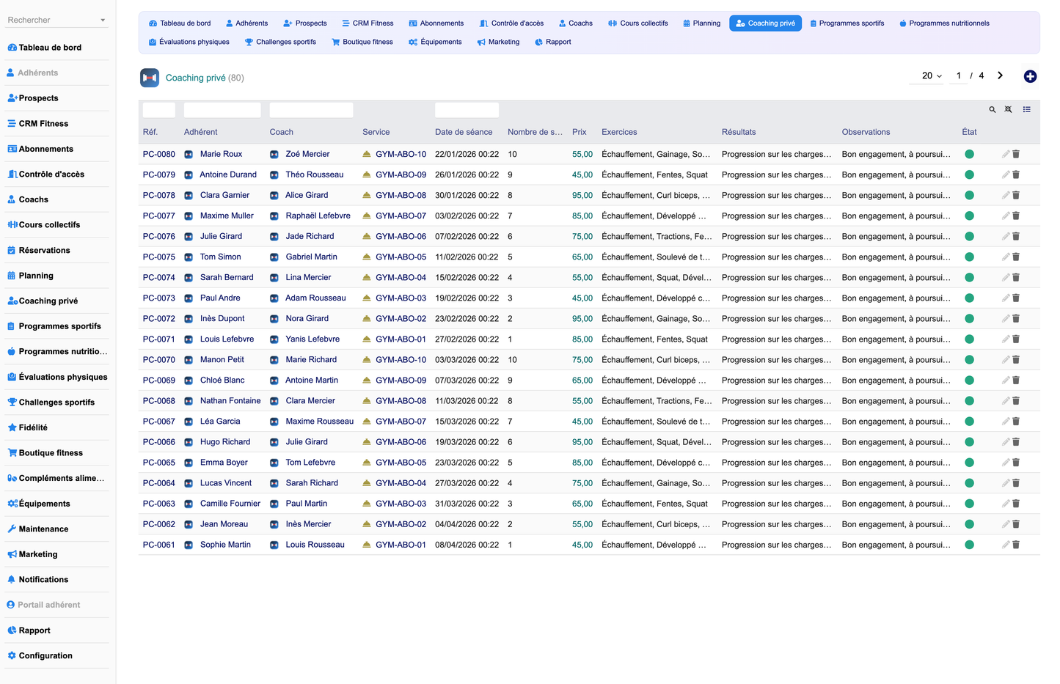Screen dimensions: 1060x684
Task: Delete row PC-0079 with trash icon
Action: pos(1016,174)
